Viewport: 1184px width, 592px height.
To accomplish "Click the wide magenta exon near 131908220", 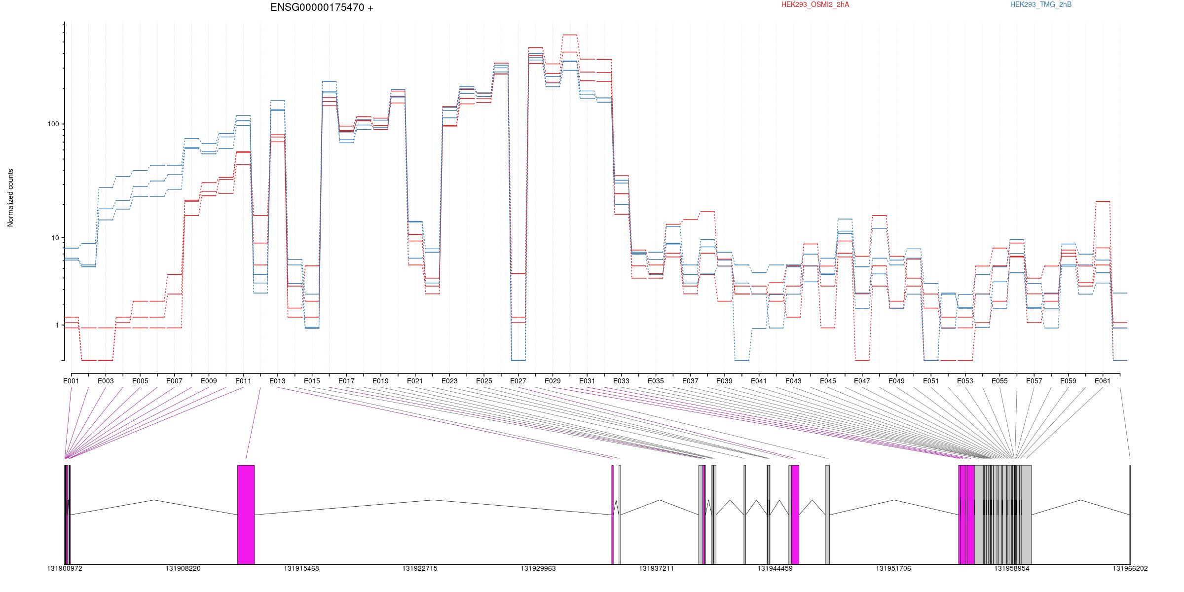I will click(x=246, y=515).
